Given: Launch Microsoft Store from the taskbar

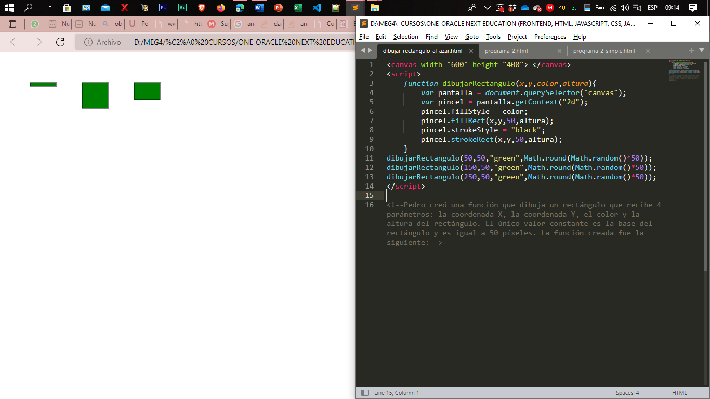Looking at the screenshot, I should click(x=67, y=8).
